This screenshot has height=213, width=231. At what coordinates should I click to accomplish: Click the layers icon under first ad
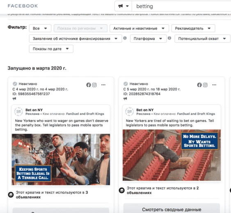coord(11,195)
